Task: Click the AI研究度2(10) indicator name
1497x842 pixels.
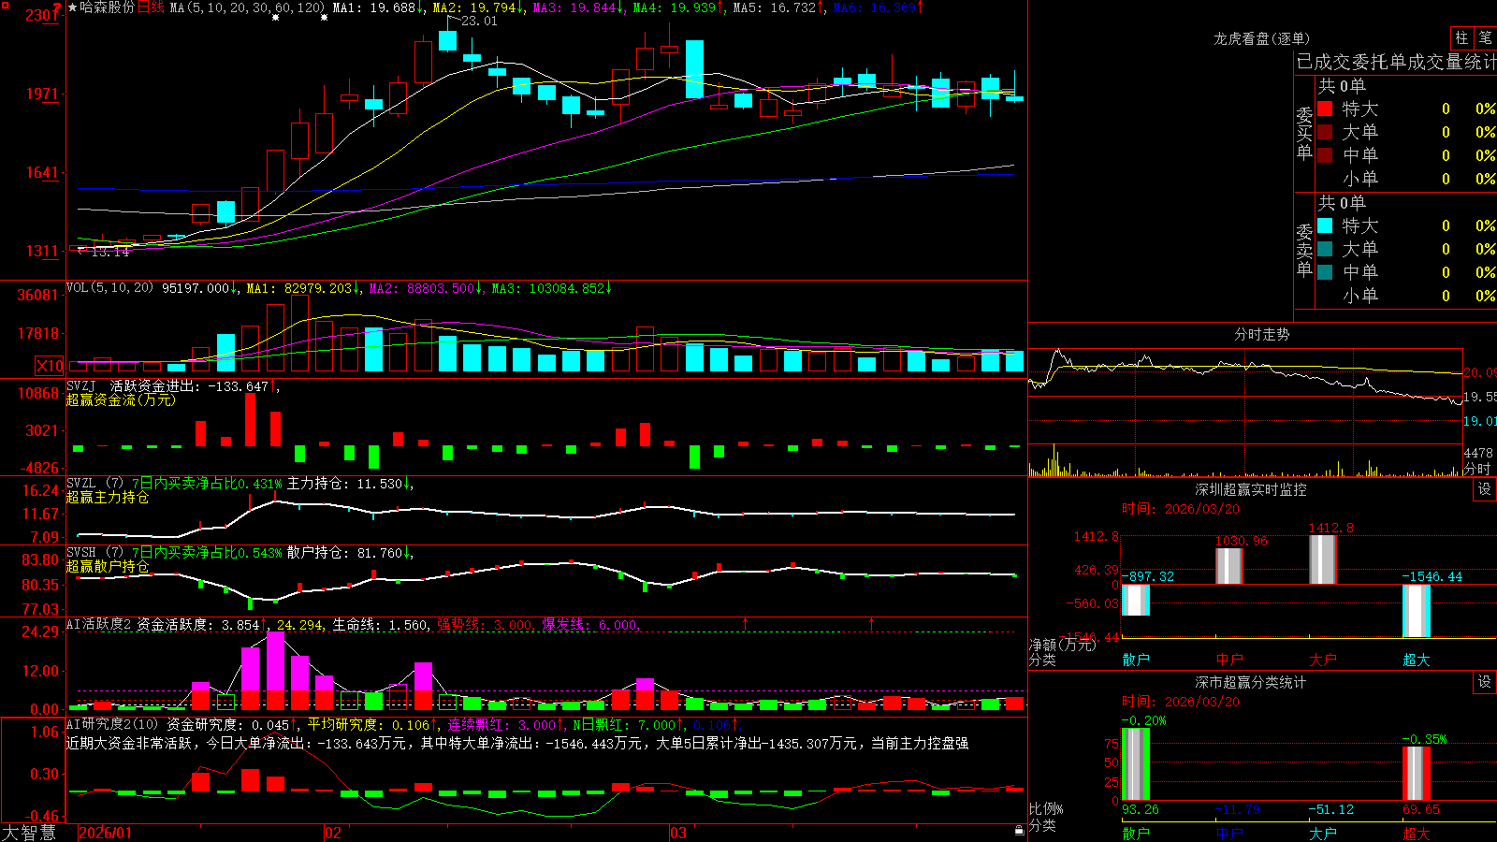Action: (112, 724)
